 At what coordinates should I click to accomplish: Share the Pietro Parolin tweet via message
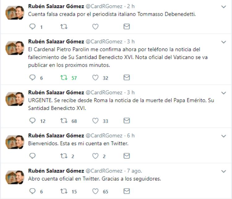(x=127, y=78)
